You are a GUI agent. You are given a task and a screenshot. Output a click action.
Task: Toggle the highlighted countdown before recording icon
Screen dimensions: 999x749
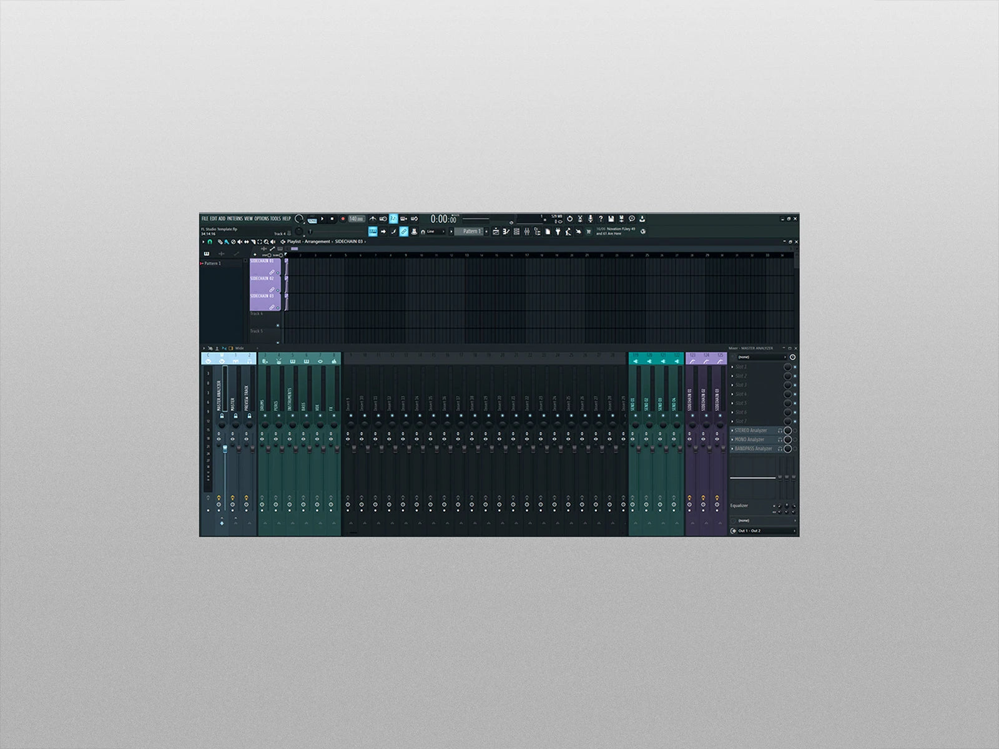[393, 218]
